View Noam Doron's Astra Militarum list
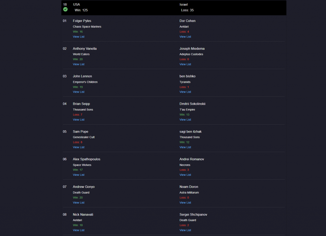Screen dimensions: 326x236 point(185,203)
